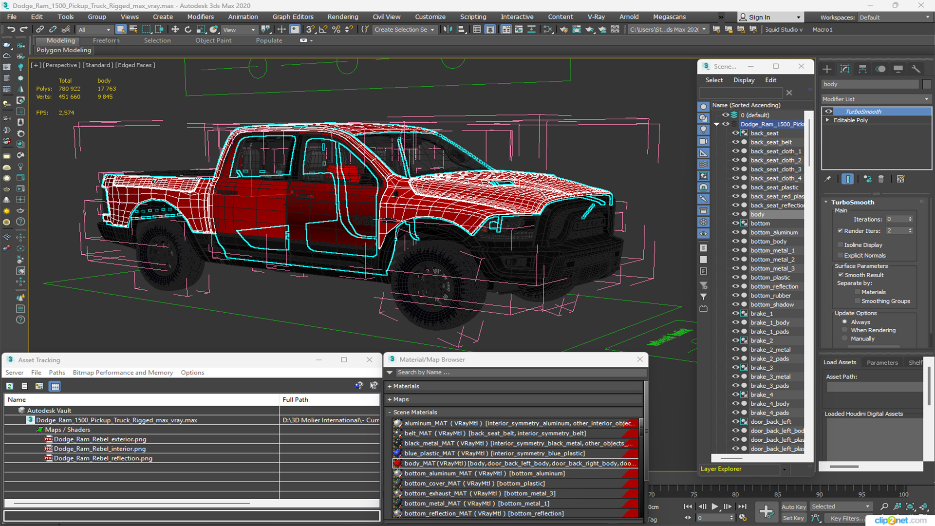Open the Modifier List dropdown
Screen dimensions: 935x526
[876, 99]
